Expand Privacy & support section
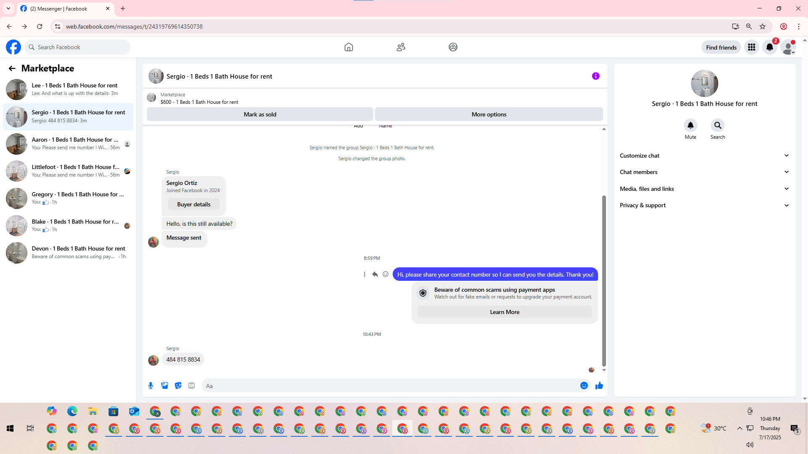Screen dimensions: 808x454 (x=704, y=205)
